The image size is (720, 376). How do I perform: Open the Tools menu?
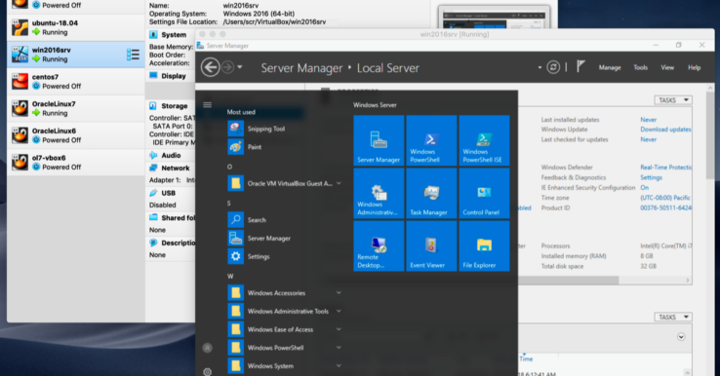click(x=641, y=67)
